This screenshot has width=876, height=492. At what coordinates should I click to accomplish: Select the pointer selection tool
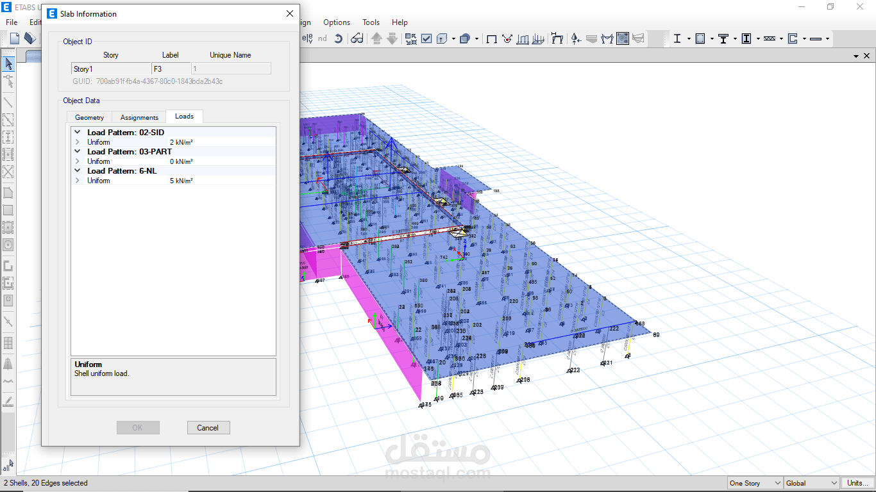click(8, 63)
